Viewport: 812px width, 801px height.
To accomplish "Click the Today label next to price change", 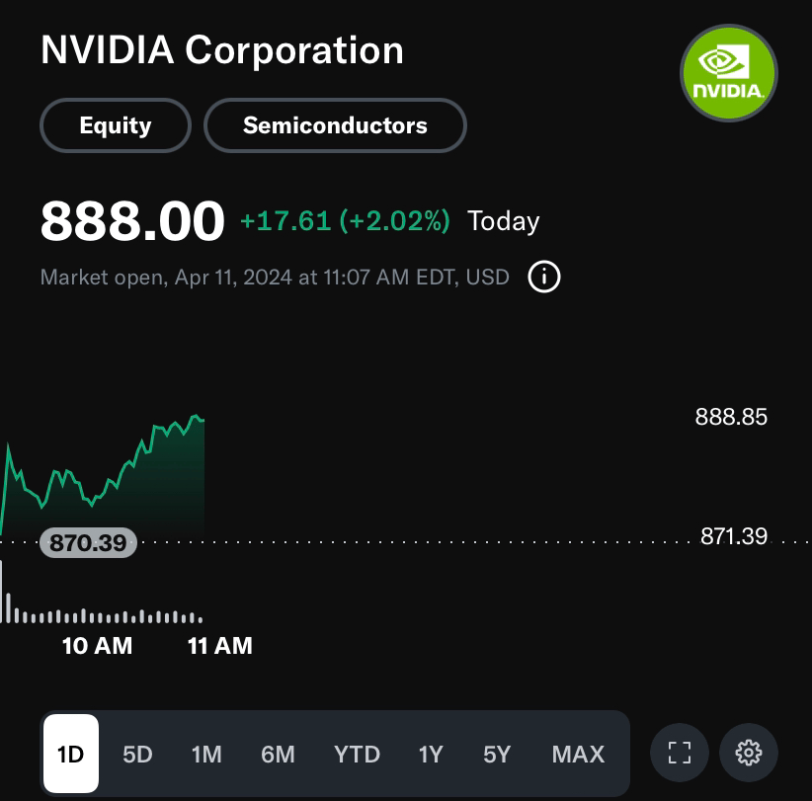I will point(503,221).
